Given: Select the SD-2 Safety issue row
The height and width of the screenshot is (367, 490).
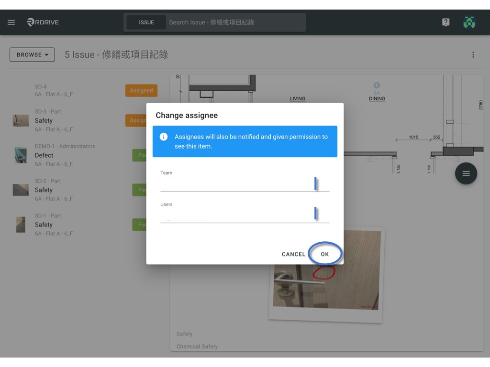Looking at the screenshot, I should tap(85, 190).
